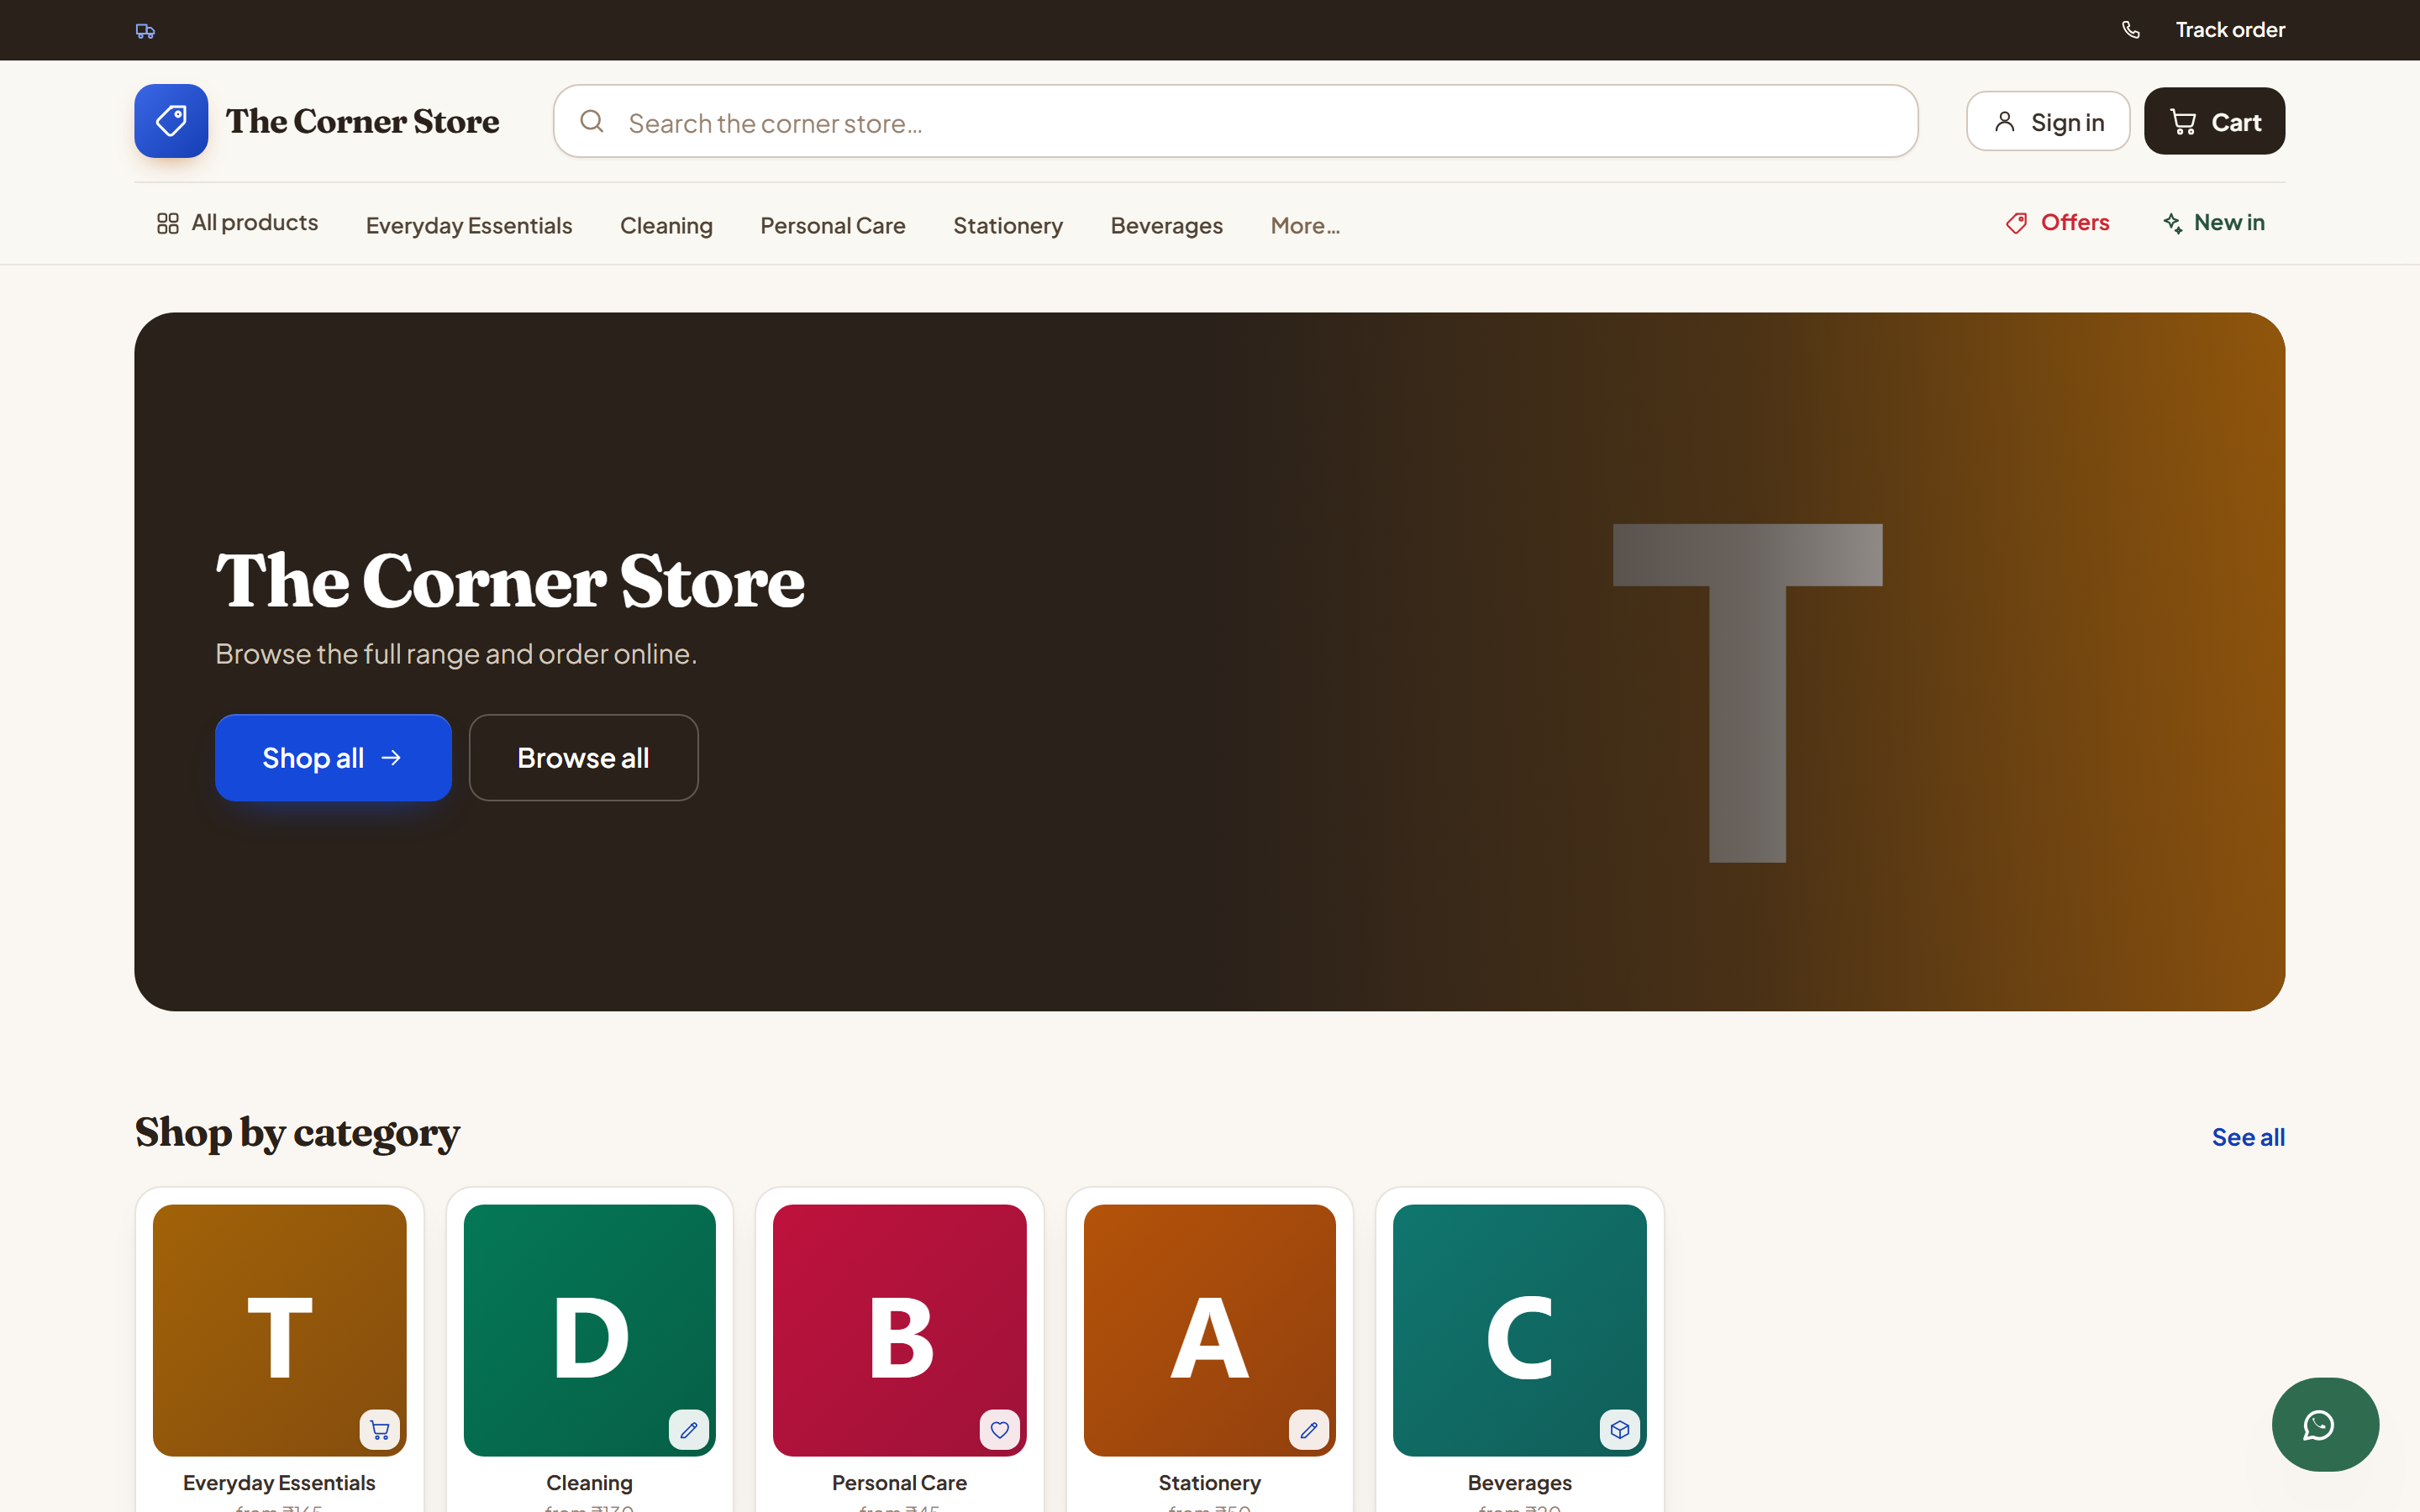
Task: Open the Stationery nav item
Action: point(1008,225)
